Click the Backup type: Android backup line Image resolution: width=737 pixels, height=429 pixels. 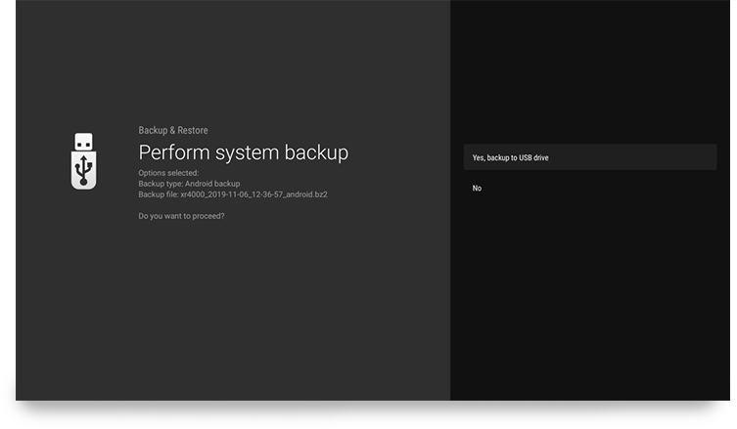189,184
